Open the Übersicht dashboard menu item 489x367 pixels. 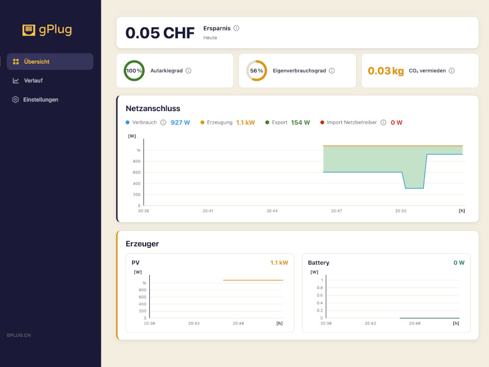tap(50, 62)
